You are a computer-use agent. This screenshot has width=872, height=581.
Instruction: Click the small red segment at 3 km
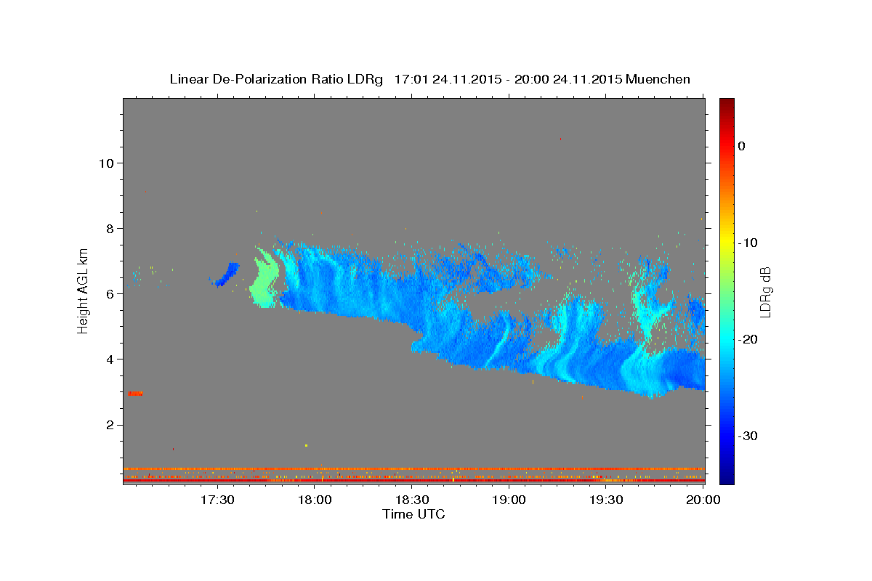click(135, 394)
